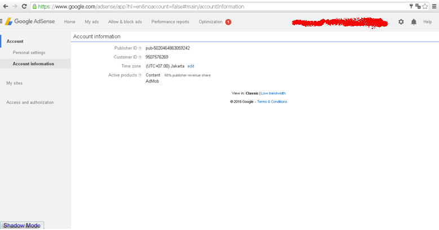The image size is (439, 230).
Task: Reload the page with the refresh icon
Action: click(x=24, y=6)
